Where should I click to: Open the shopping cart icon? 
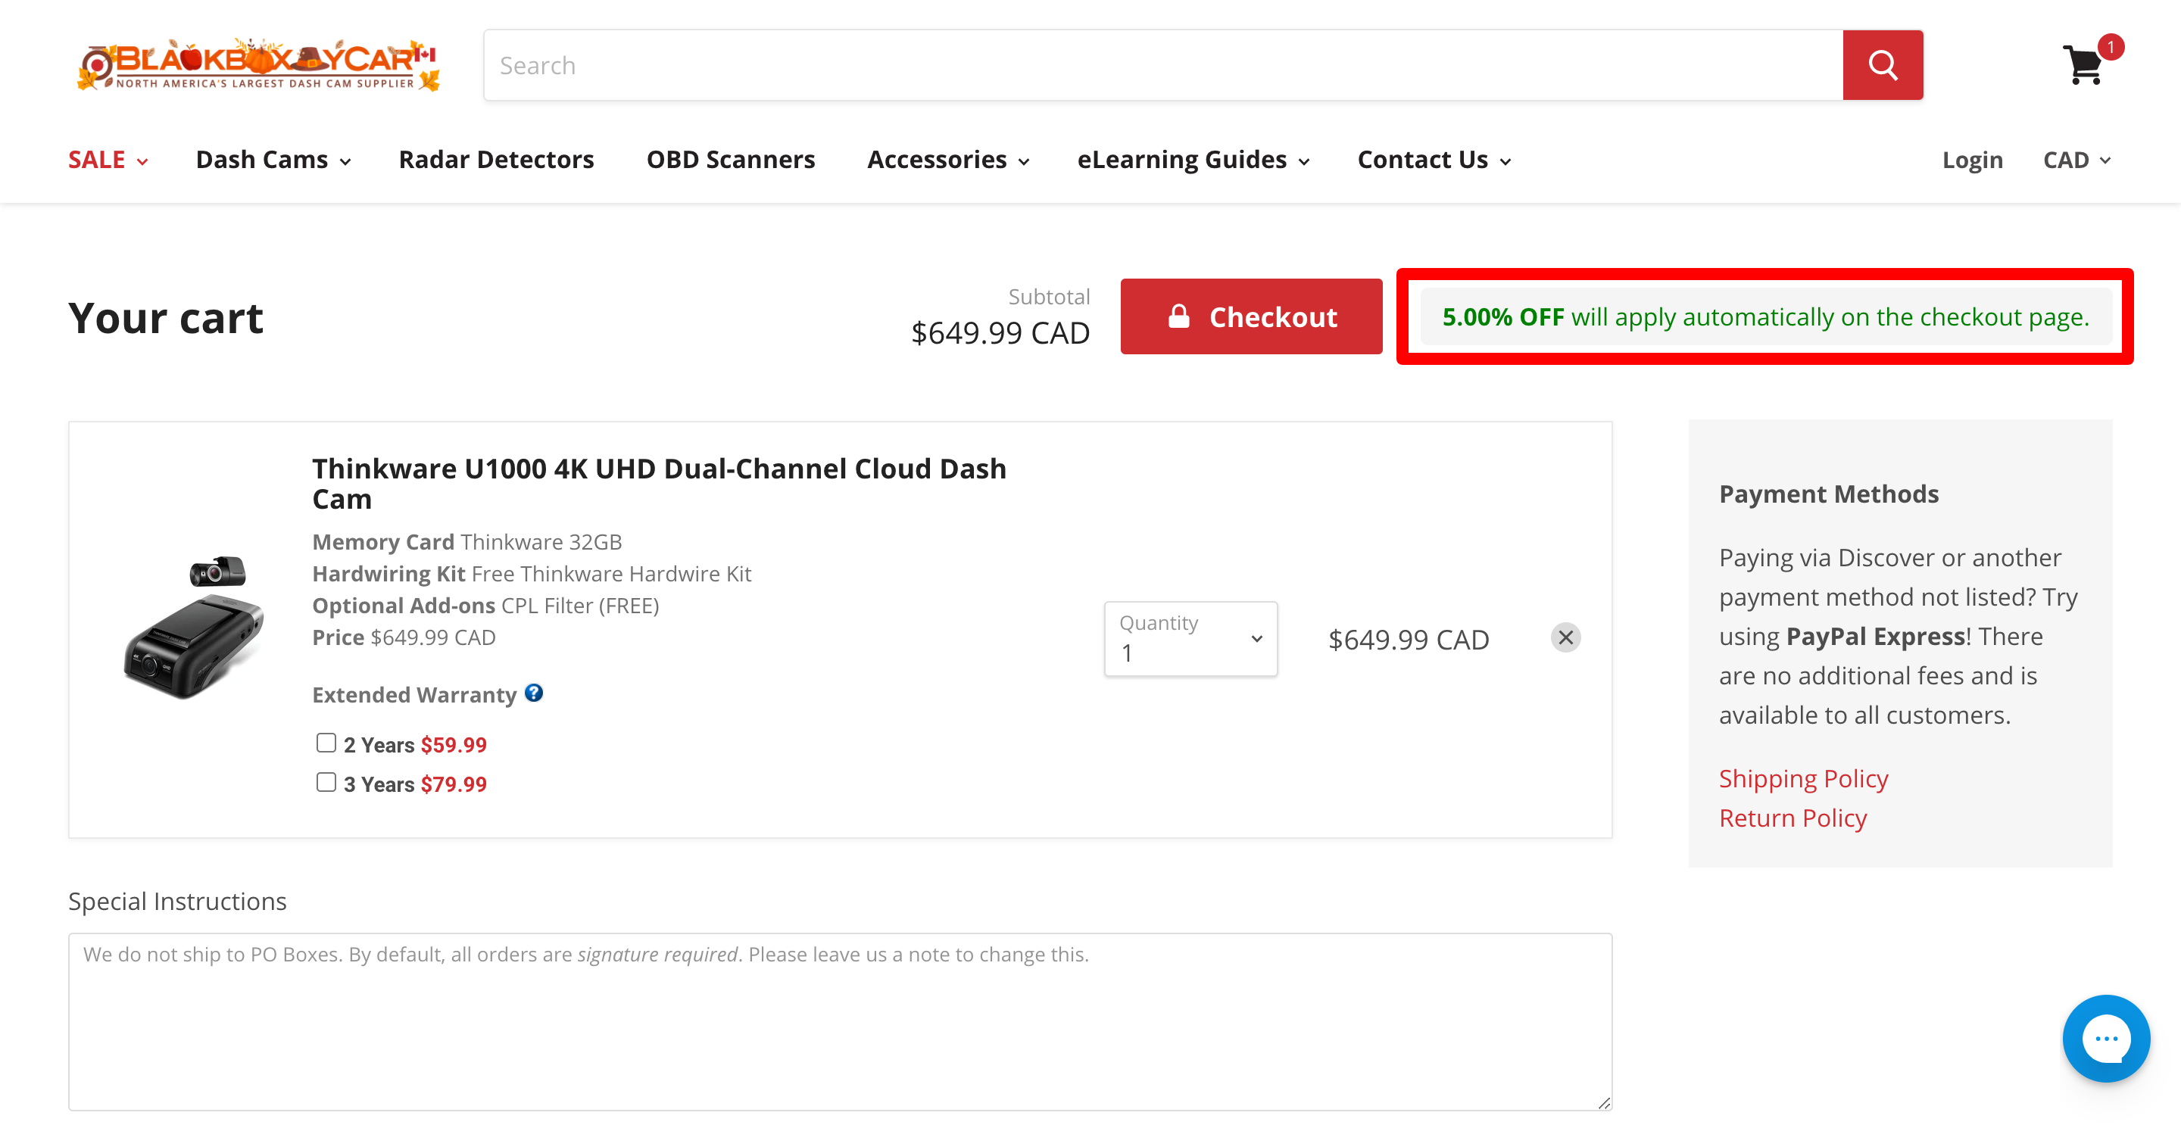(x=2082, y=65)
